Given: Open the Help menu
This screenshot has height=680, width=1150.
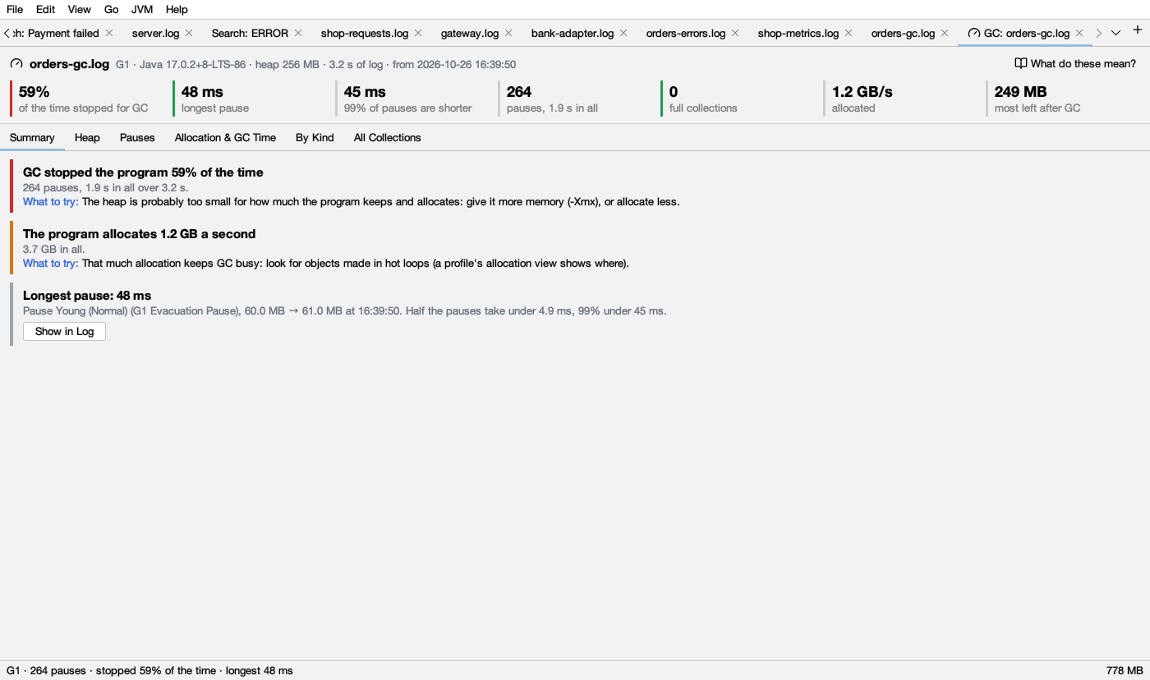Looking at the screenshot, I should (177, 9).
